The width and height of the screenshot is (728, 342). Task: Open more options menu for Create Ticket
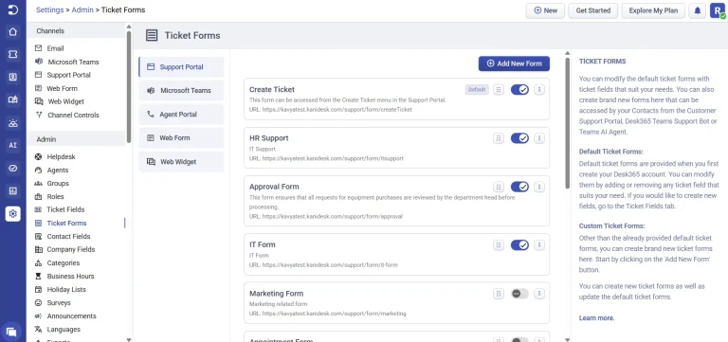(x=539, y=90)
